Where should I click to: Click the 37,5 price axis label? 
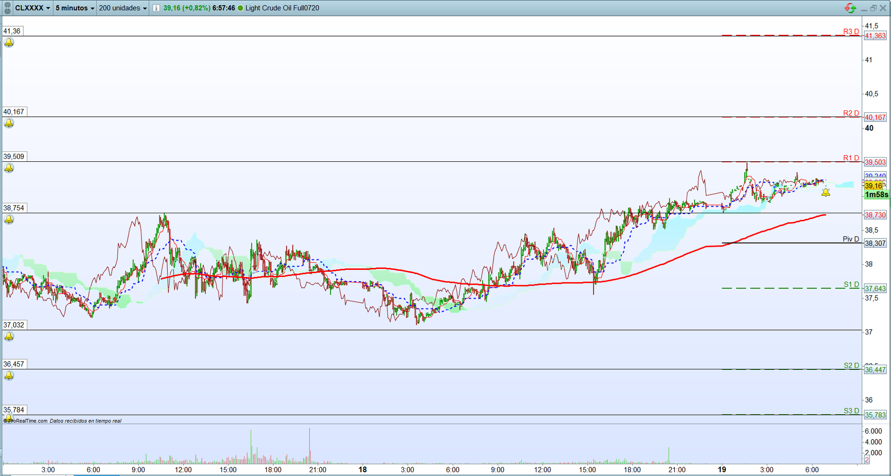[x=871, y=298]
